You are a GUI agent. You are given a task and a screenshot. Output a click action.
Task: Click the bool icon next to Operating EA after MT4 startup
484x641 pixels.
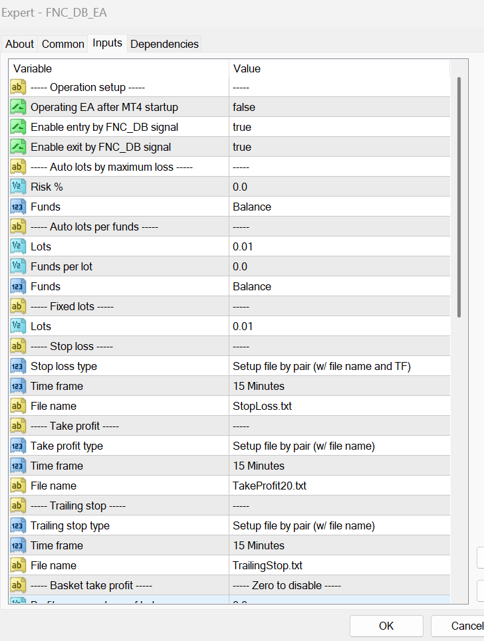coord(17,107)
